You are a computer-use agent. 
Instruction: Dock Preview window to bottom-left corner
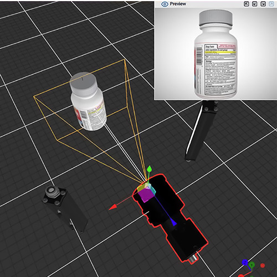(x=255, y=4)
